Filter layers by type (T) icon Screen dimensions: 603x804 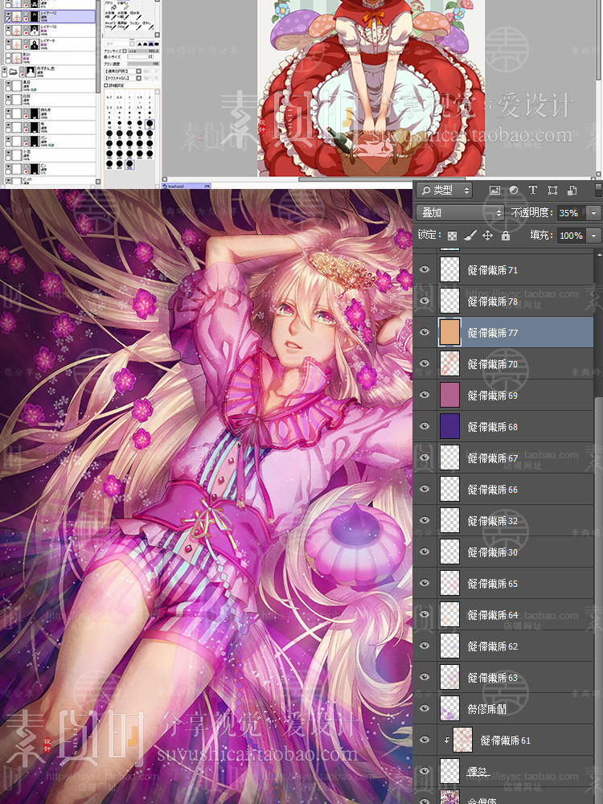(533, 191)
